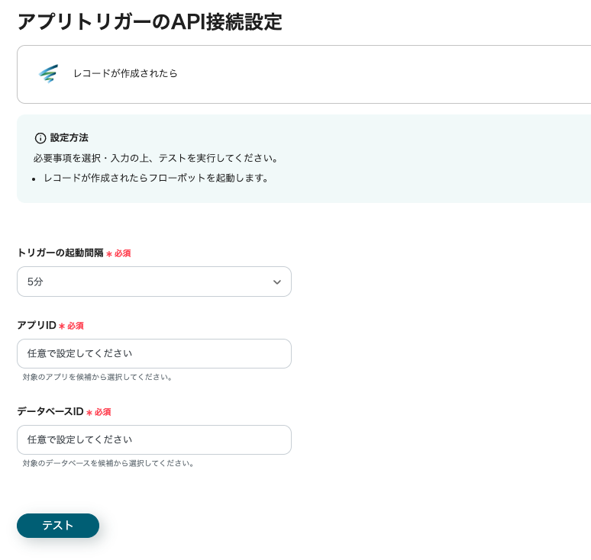This screenshot has width=591, height=560.
Task: Click the 必須 marker next to データベースID
Action: click(x=102, y=412)
